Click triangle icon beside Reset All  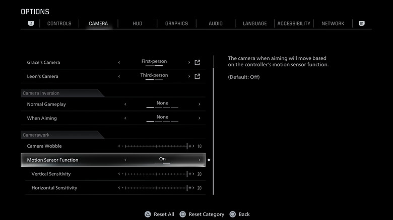point(148,214)
